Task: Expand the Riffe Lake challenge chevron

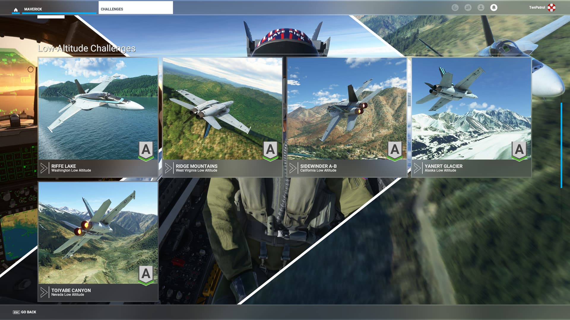Action: tap(44, 168)
